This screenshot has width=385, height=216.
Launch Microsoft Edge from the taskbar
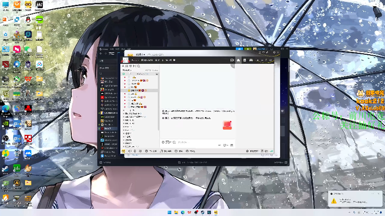[183, 212]
